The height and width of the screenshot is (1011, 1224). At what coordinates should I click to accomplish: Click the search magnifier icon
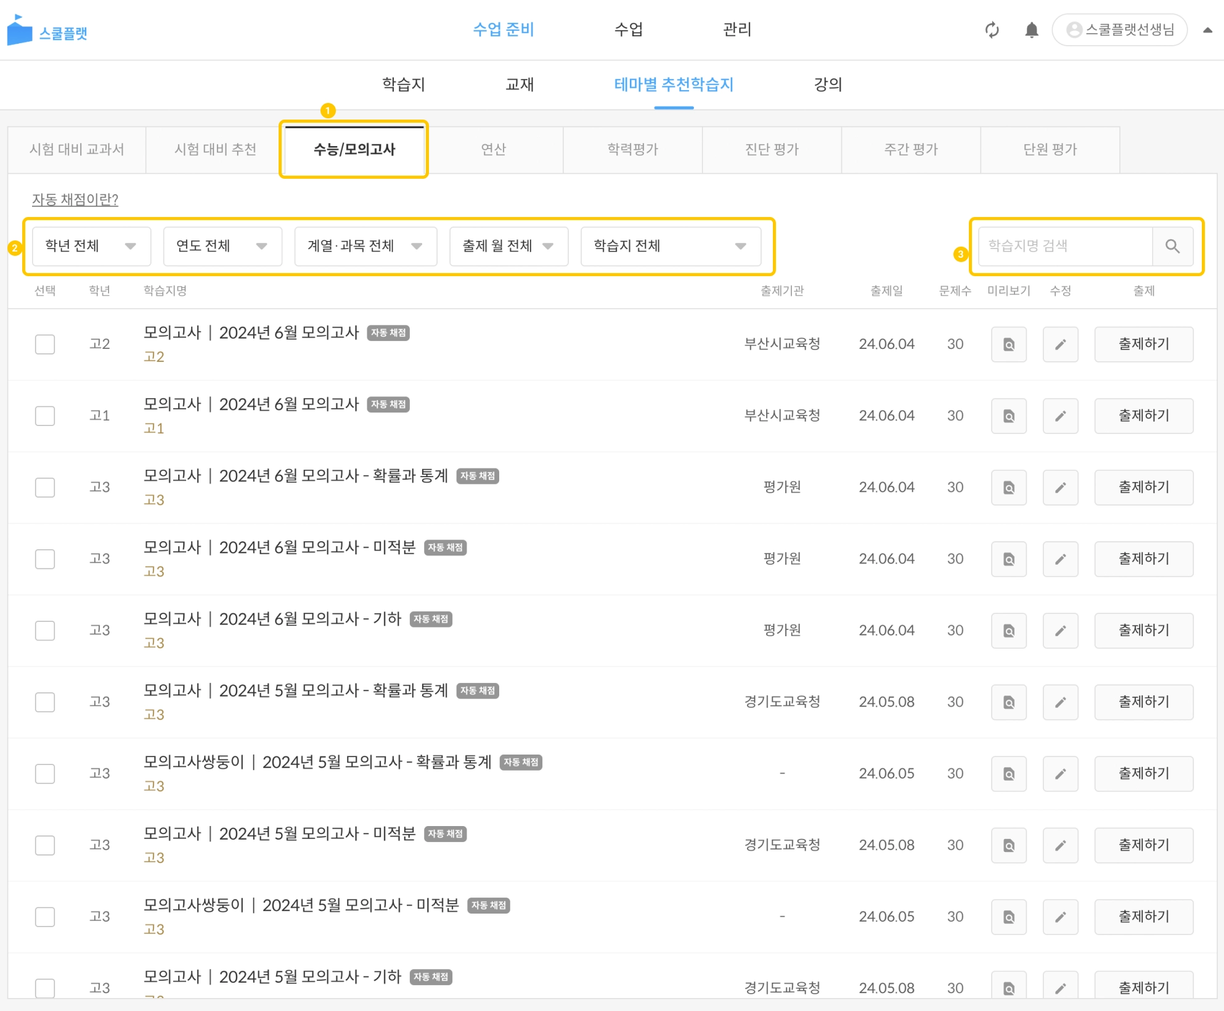tap(1172, 247)
